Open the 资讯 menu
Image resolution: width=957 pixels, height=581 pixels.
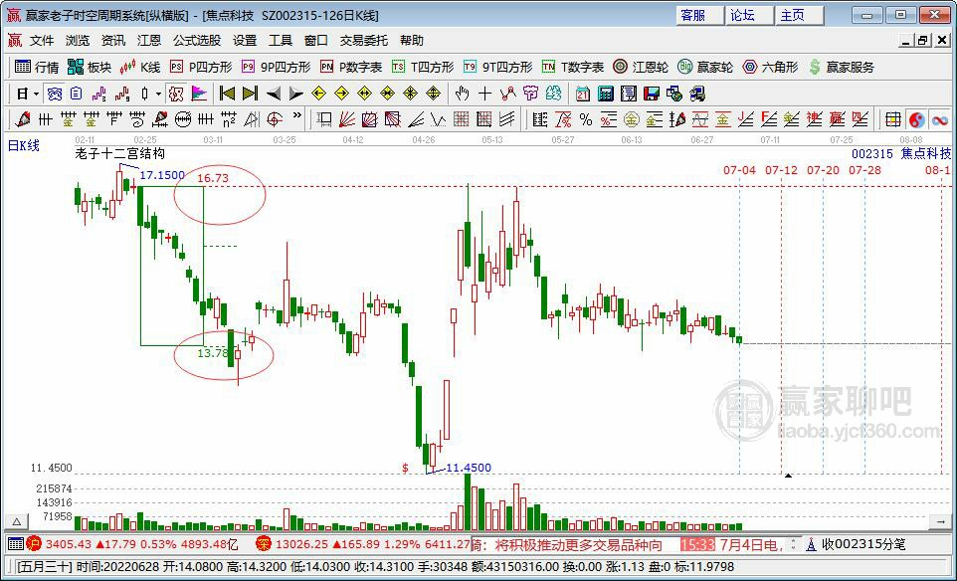pos(113,41)
